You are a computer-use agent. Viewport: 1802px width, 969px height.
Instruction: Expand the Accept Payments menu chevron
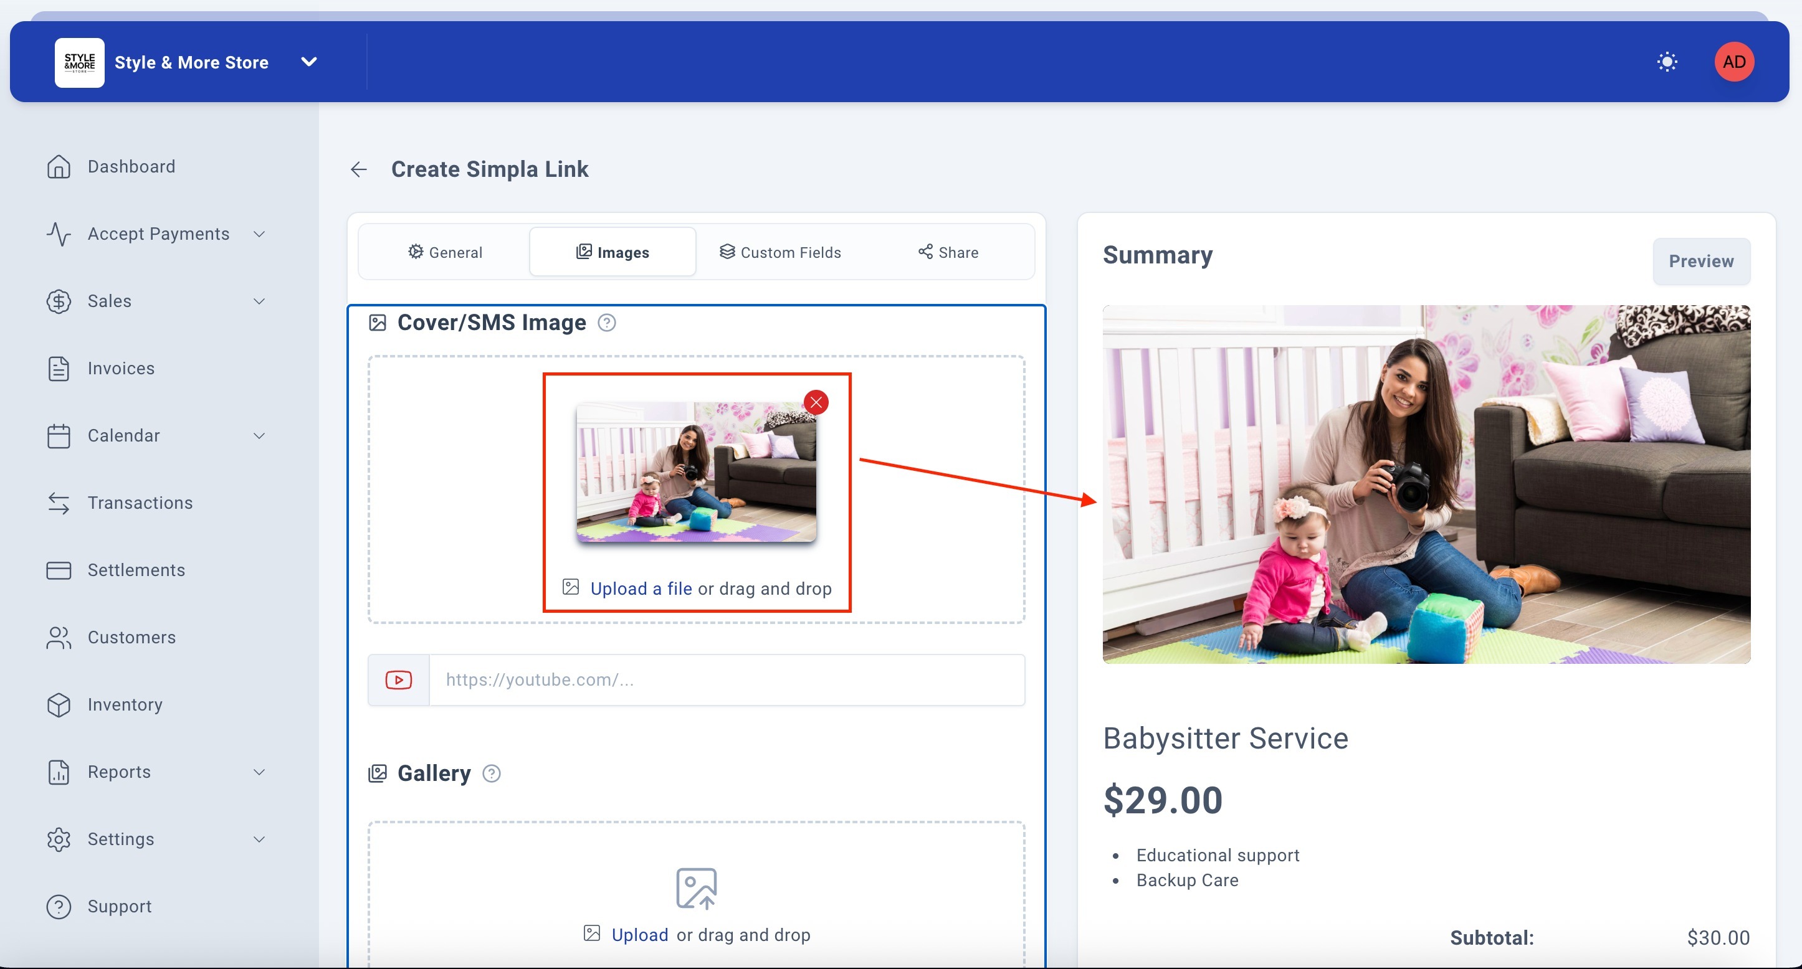[259, 234]
